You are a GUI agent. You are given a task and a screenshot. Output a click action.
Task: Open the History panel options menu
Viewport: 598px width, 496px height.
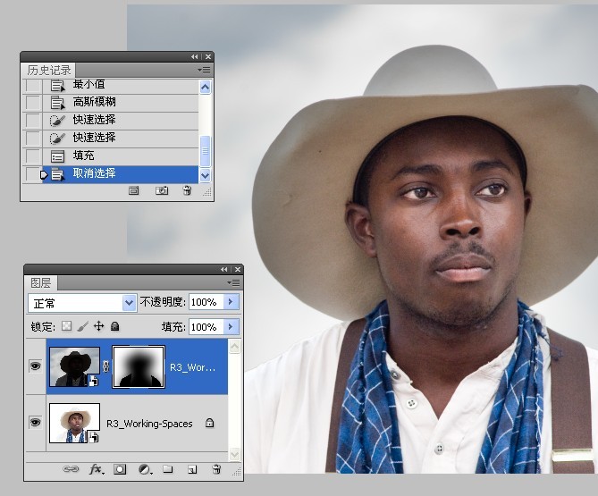pos(205,70)
